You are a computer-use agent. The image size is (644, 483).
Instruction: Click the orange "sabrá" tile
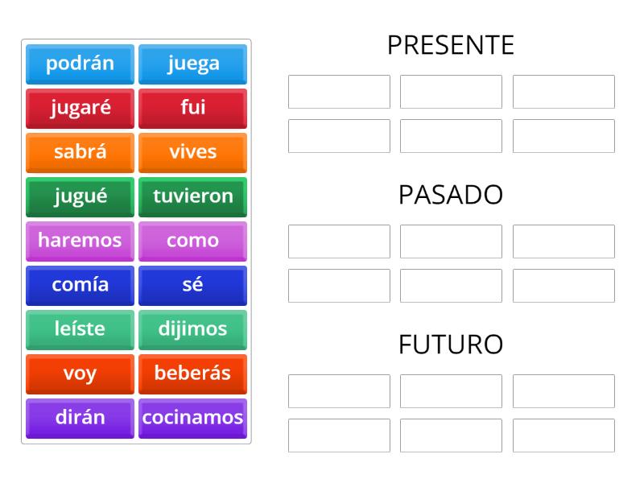pos(79,152)
